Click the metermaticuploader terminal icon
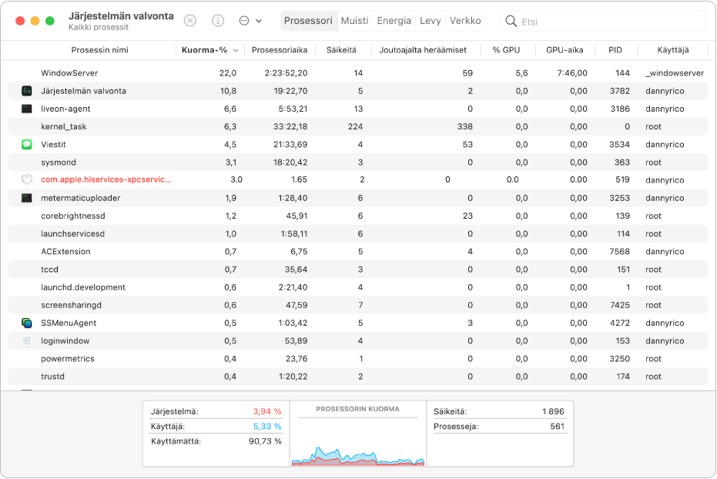 coord(27,198)
